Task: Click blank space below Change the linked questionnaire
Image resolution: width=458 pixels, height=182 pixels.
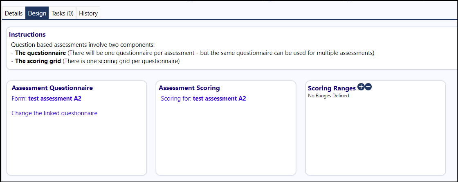Action: (x=76, y=145)
